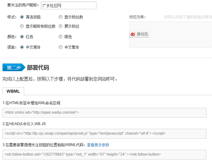Click the 完成以上配置后 instruction sentence
212x163 pixels.
pyautogui.click(x=60, y=79)
